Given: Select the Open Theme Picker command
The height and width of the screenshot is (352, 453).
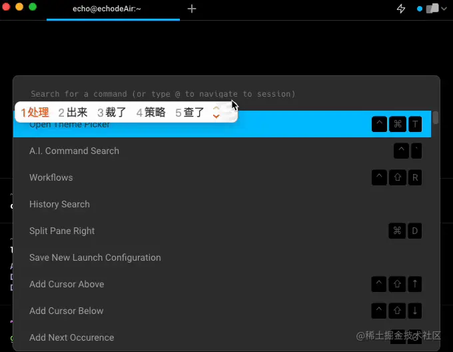Looking at the screenshot, I should [x=222, y=124].
